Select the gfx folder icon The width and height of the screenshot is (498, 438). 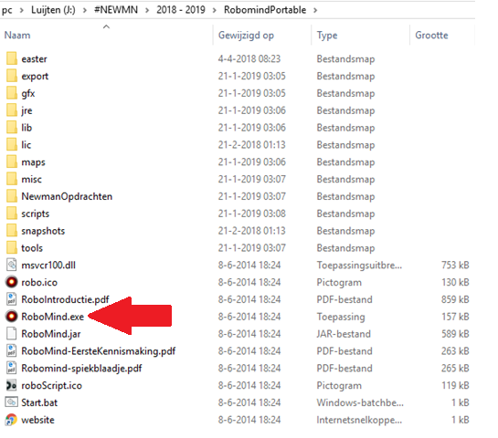pyautogui.click(x=12, y=93)
